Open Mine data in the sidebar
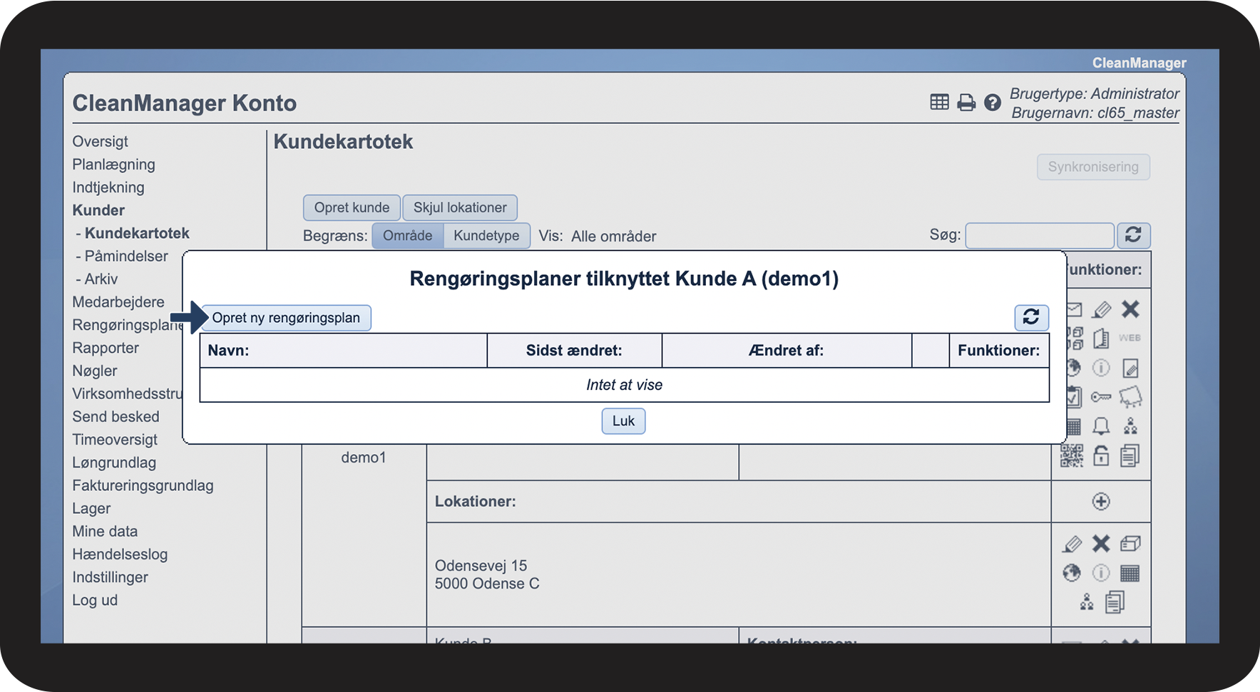Image resolution: width=1260 pixels, height=692 pixels. click(105, 531)
